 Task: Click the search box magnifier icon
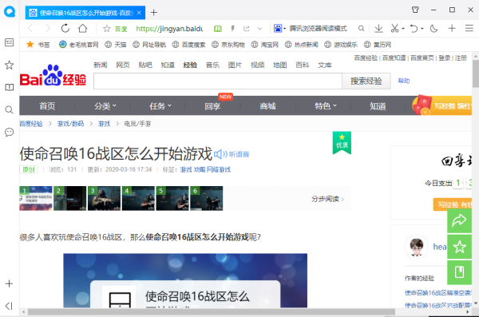361,29
